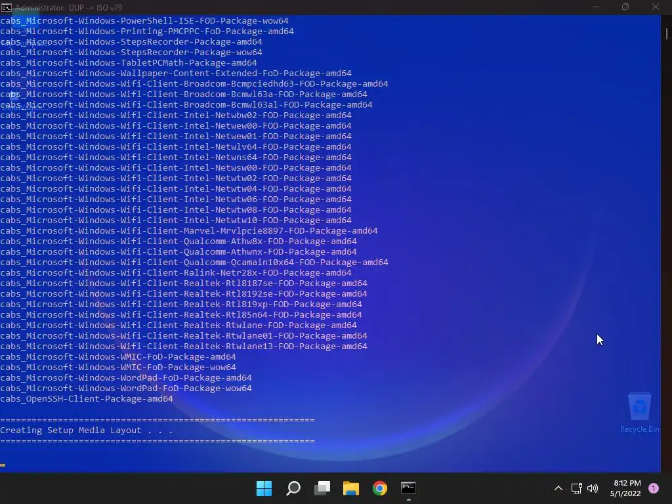Open network status tray icon
Screen dimensions: 672x504
(x=576, y=488)
